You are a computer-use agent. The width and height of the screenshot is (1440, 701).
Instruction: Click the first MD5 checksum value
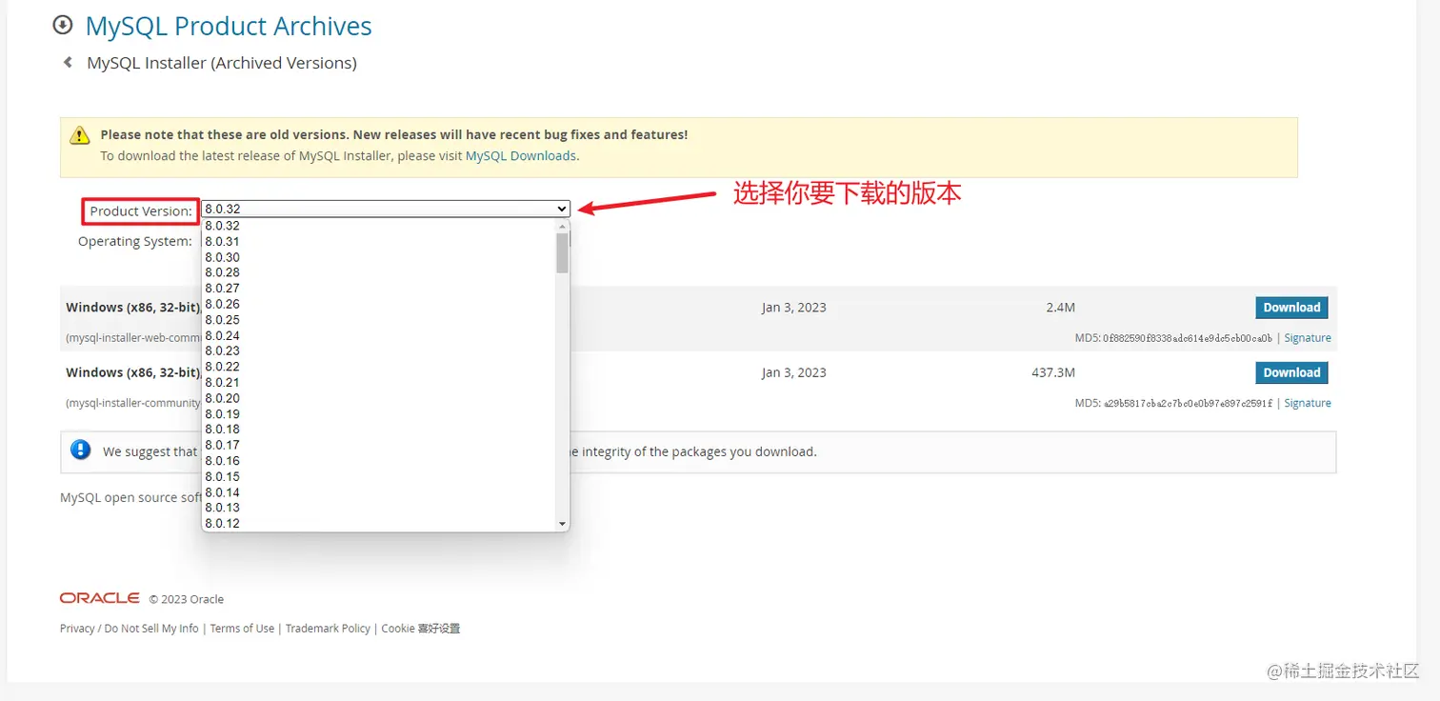1188,338
